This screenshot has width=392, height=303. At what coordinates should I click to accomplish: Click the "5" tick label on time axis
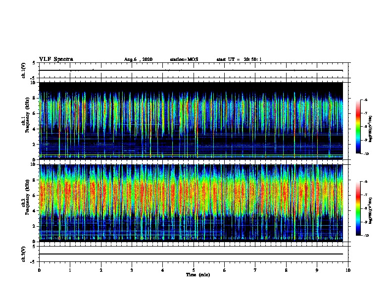(x=194, y=270)
